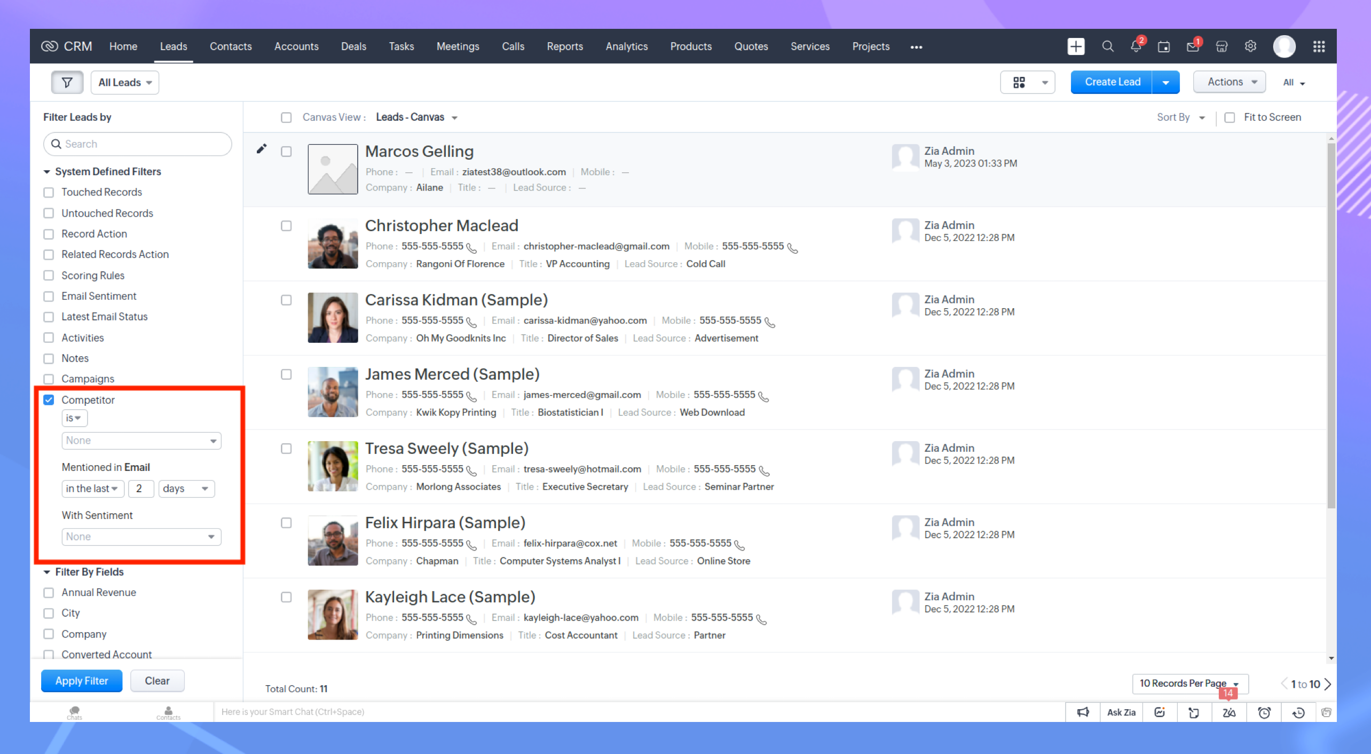Open the Analytics tab
The width and height of the screenshot is (1371, 754).
click(626, 46)
